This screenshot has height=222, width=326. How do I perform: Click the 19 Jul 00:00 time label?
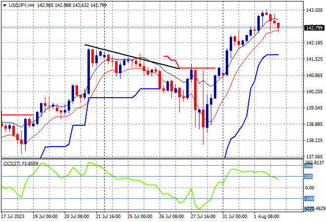click(x=45, y=217)
